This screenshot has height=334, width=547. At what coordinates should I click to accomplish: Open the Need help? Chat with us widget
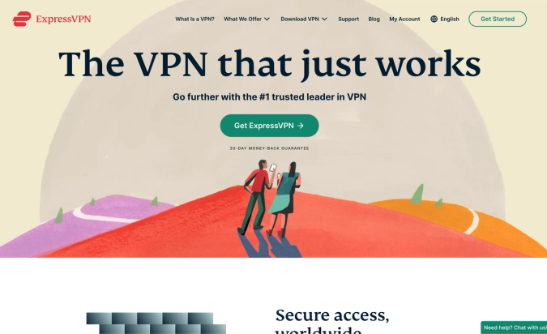tap(514, 328)
